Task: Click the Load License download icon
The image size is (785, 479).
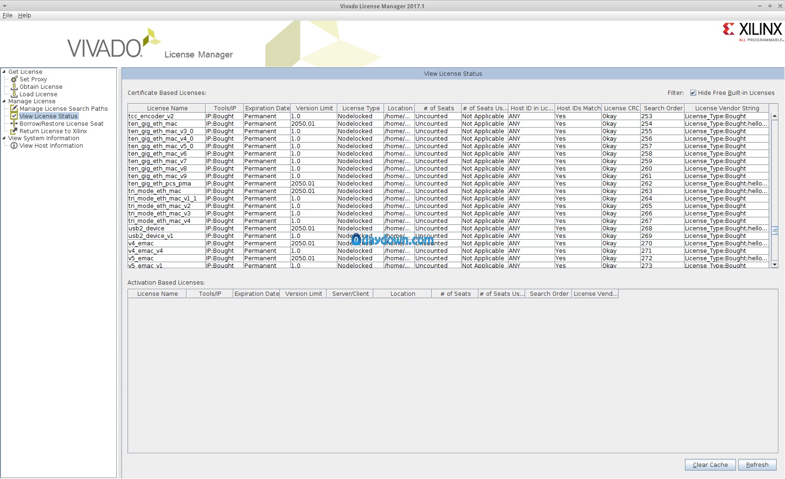Action: [x=14, y=94]
